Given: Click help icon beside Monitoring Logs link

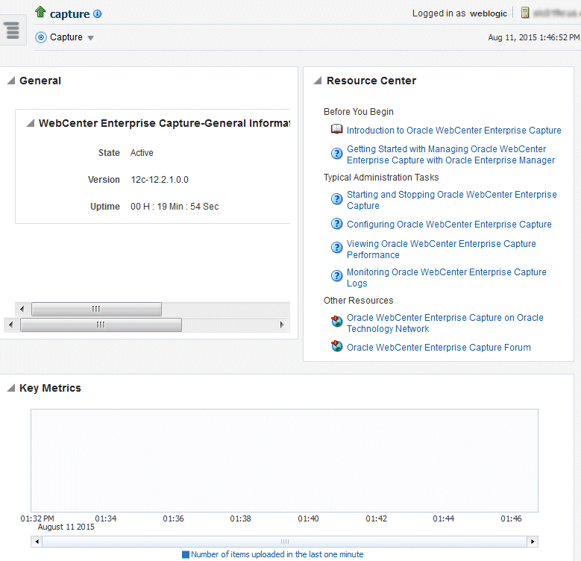Looking at the screenshot, I should [x=336, y=276].
